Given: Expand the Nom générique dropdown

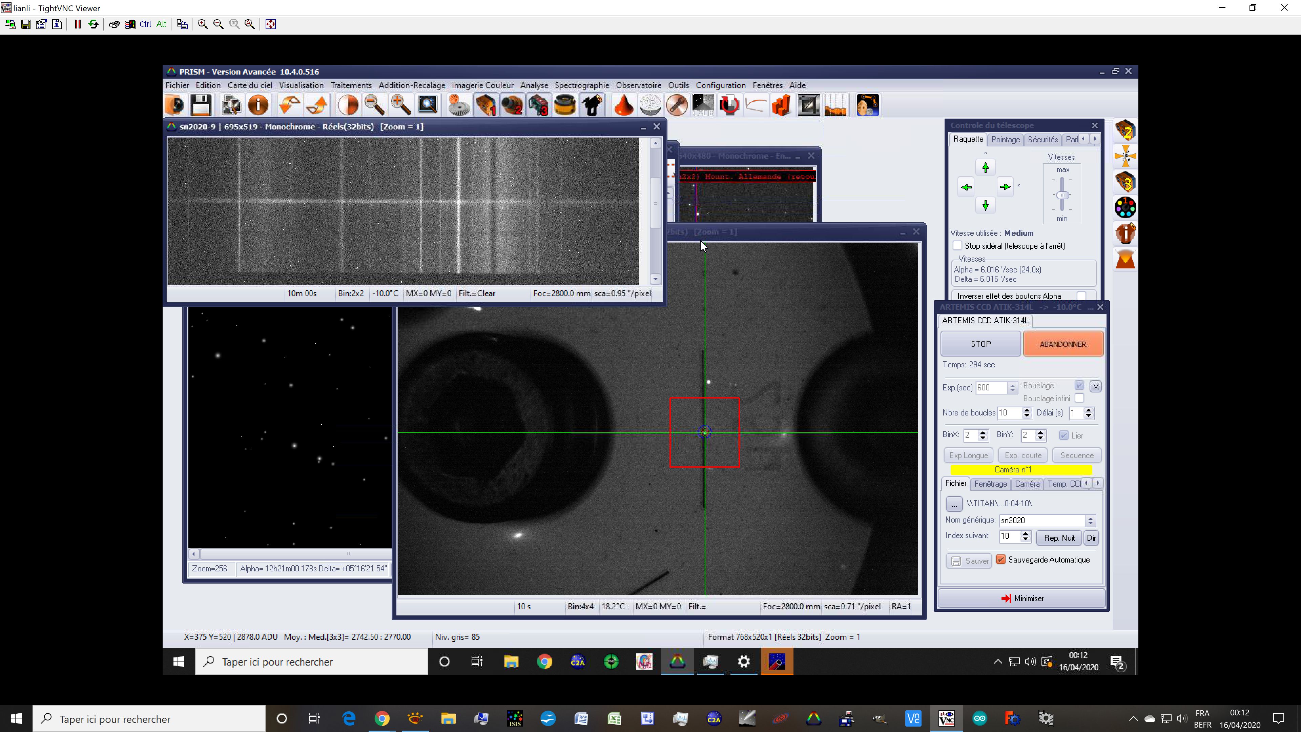Looking at the screenshot, I should click(x=1090, y=520).
